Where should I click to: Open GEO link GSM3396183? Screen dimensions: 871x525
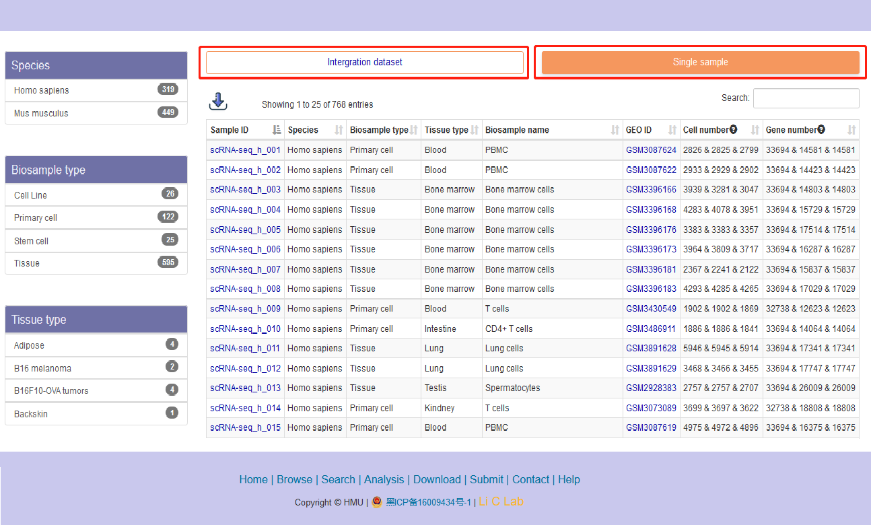651,289
